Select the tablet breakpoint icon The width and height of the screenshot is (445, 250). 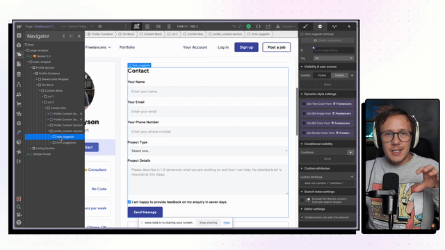coord(147,26)
